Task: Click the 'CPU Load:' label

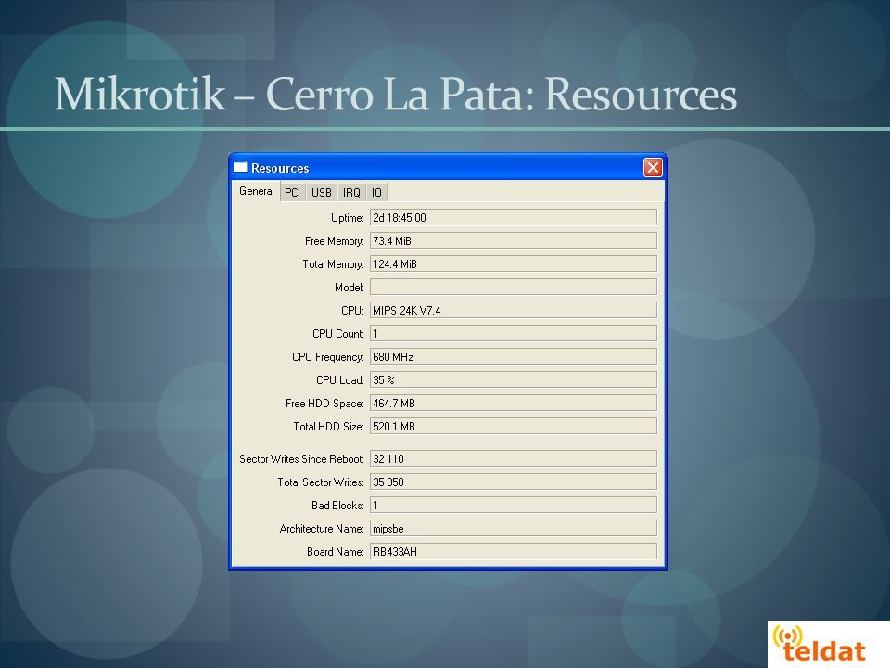Action: tap(340, 380)
